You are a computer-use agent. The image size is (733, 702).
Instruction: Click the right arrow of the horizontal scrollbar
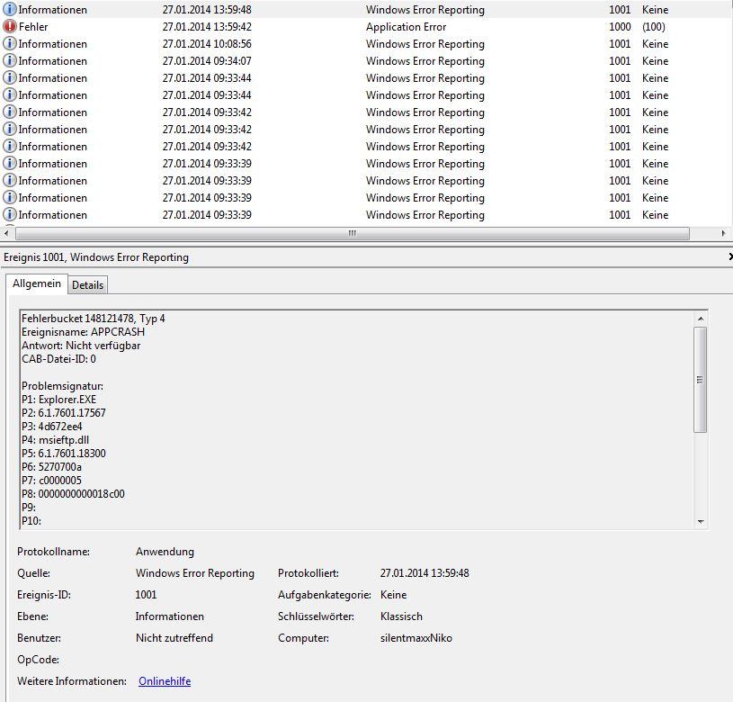(x=723, y=233)
